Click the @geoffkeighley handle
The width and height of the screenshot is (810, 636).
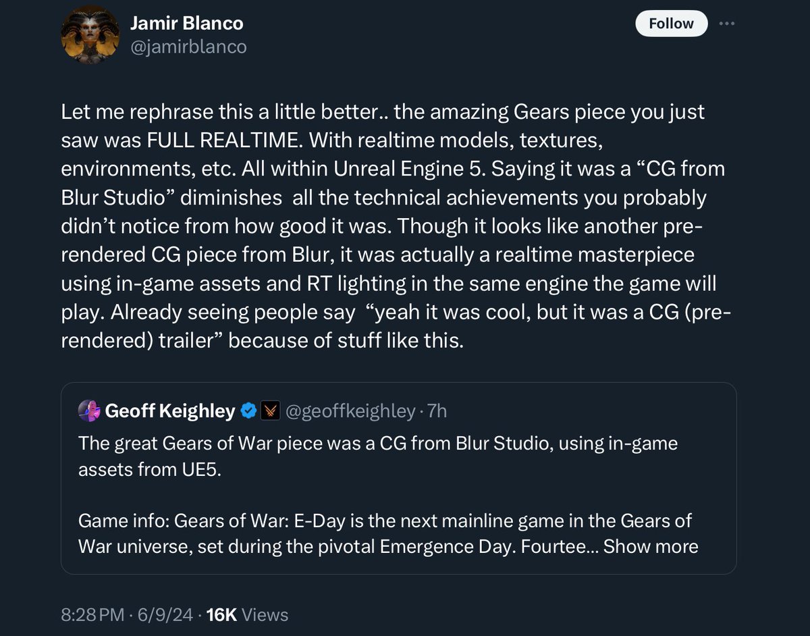point(351,410)
